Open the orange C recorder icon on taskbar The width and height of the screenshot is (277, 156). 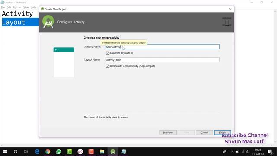pos(91,152)
